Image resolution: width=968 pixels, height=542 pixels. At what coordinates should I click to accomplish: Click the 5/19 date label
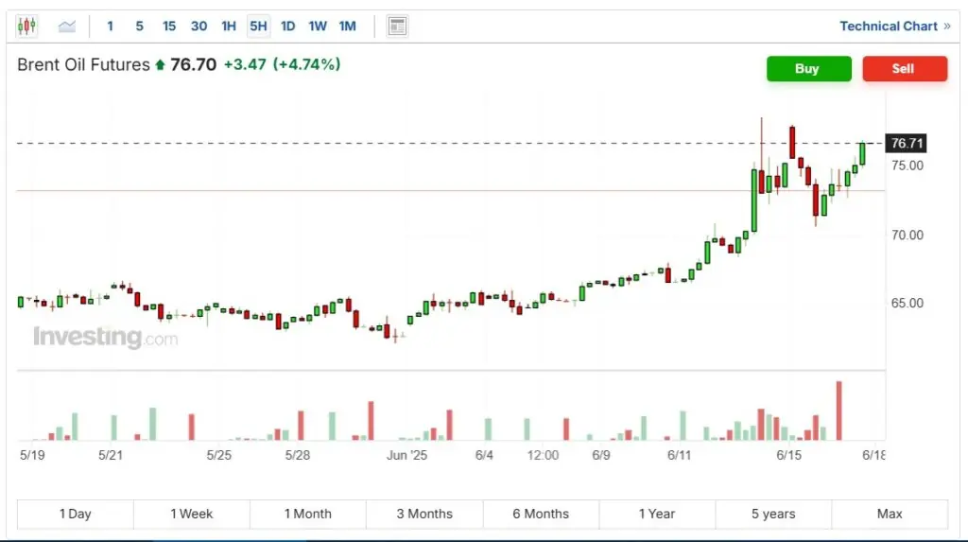tap(32, 456)
